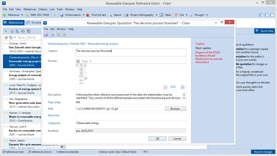Click the Cancel button
The image size is (277, 156).
click(x=177, y=139)
